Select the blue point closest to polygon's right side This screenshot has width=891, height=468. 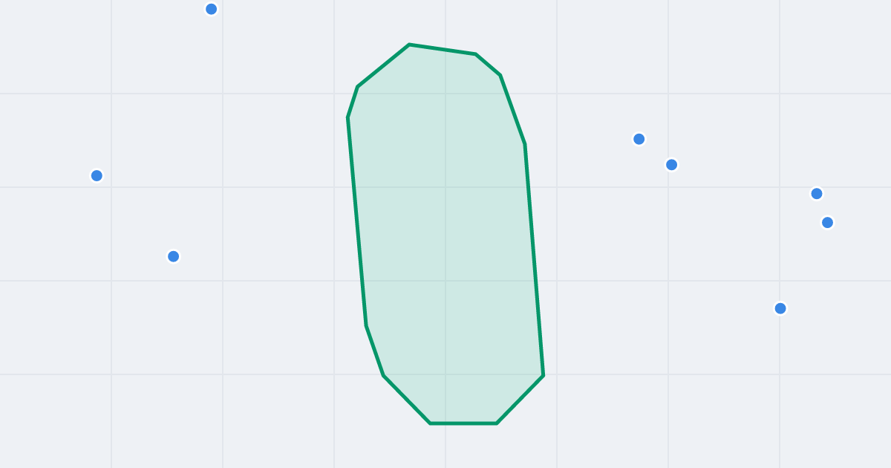click(639, 139)
